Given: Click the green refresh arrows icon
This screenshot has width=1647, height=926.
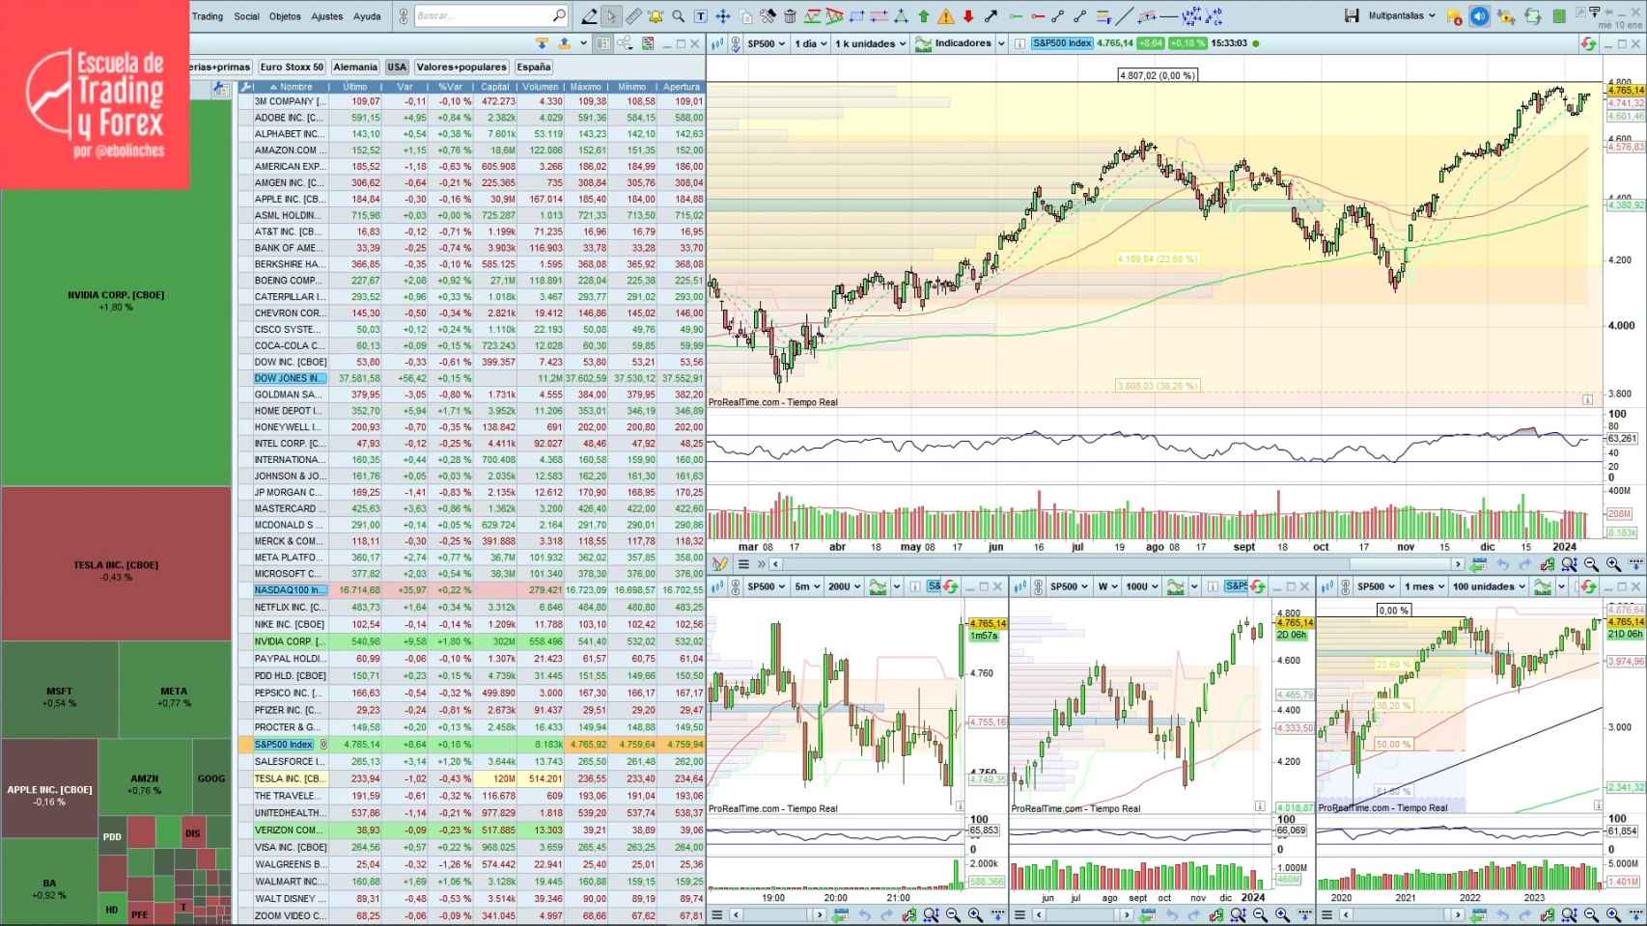Looking at the screenshot, I should tap(1531, 15).
